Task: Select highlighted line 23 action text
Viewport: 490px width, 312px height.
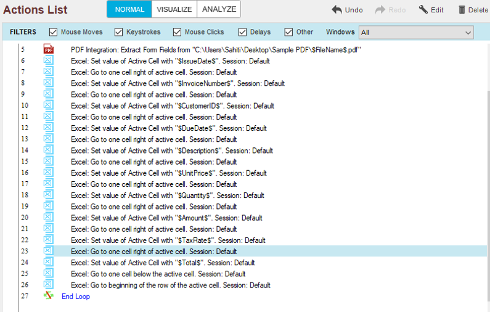Action: pos(153,252)
